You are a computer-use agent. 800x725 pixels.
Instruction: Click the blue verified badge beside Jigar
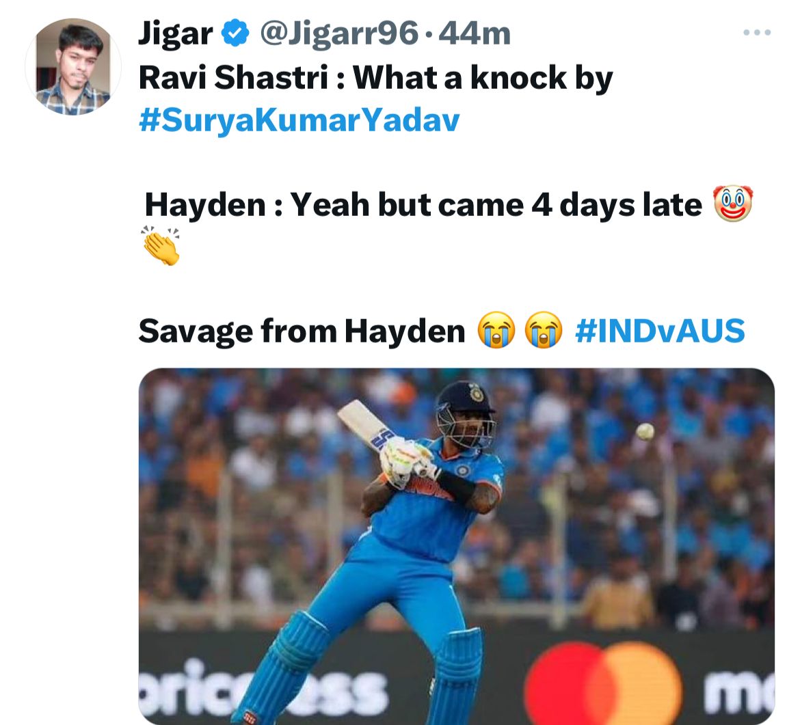(235, 33)
